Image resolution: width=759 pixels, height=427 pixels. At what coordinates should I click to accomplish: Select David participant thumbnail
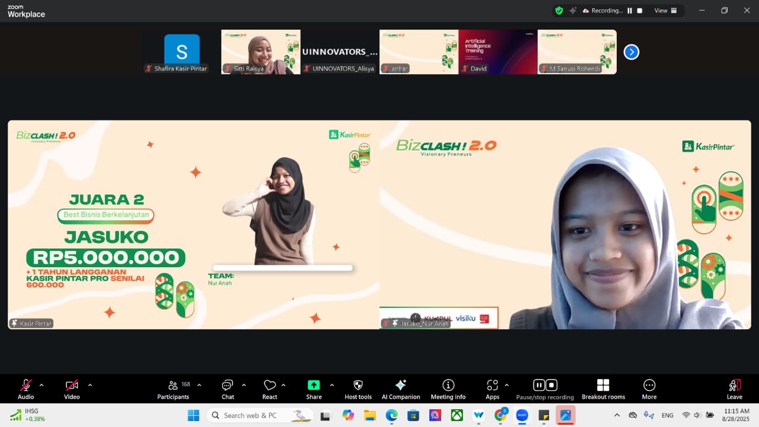tap(498, 52)
